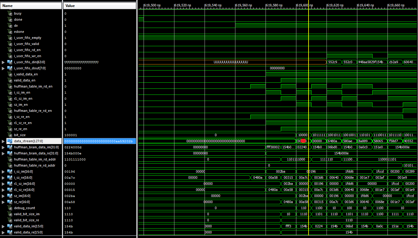The width and height of the screenshot is (418, 238).
Task: Click the 619,660 ns timeline mark
Action: 396,5
